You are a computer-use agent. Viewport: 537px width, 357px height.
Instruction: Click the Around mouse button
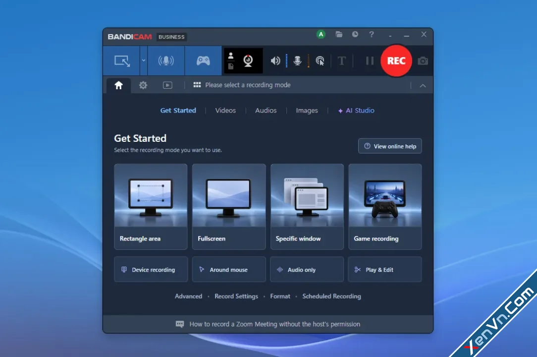pos(229,270)
